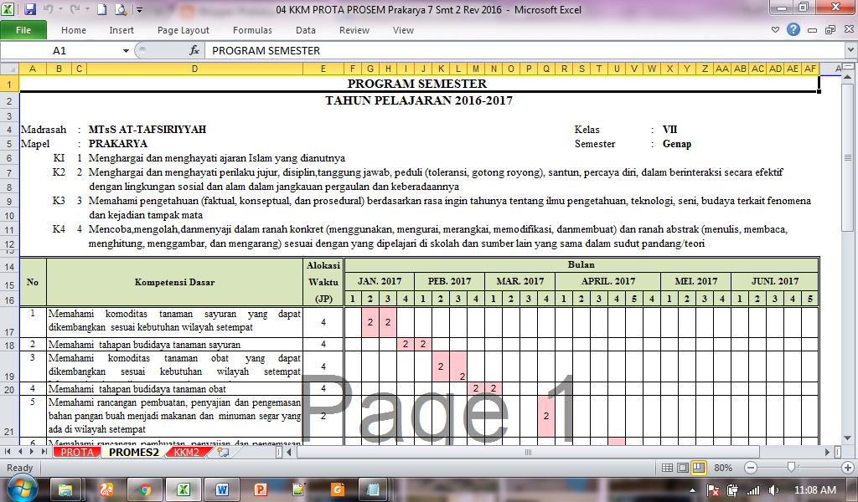Click the Insert Function fx icon
Viewport: 858px width, 502px height.
point(194,50)
